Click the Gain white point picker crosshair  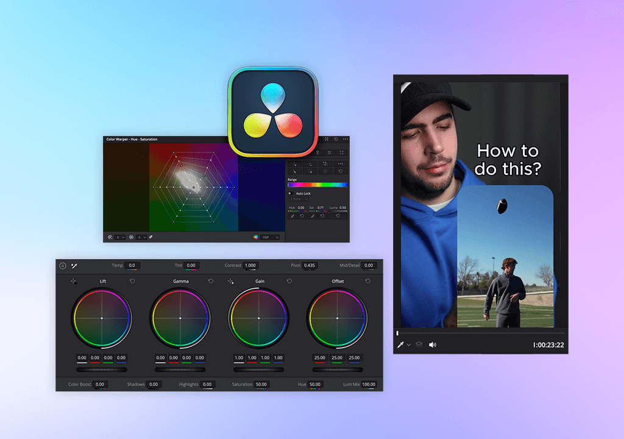click(230, 281)
